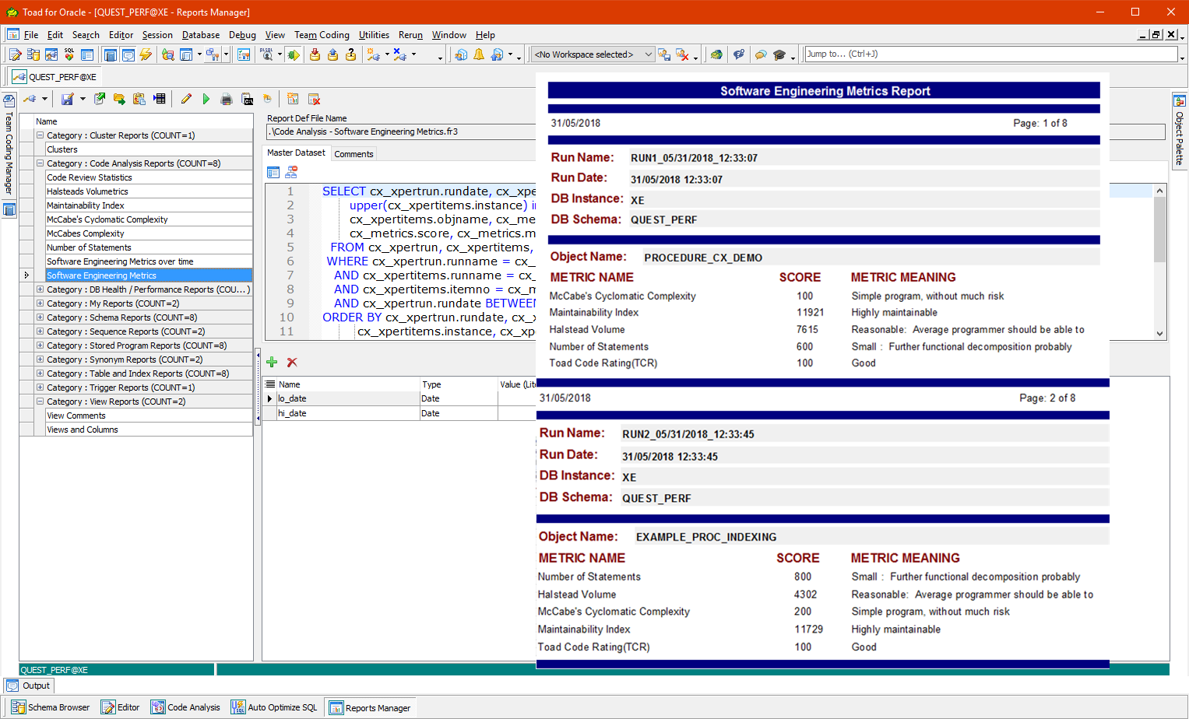Open Schema Browser icon in main toolbar
Image resolution: width=1189 pixels, height=719 pixels.
point(33,54)
